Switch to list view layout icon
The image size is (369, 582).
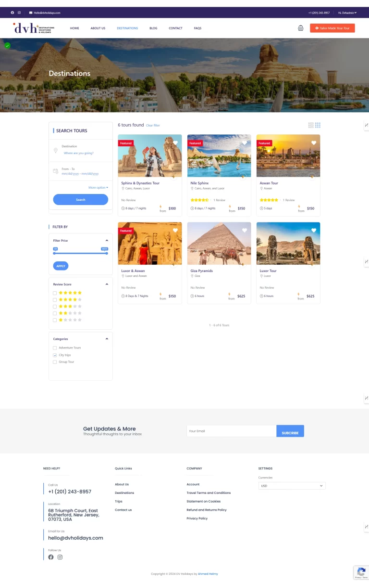coord(311,125)
